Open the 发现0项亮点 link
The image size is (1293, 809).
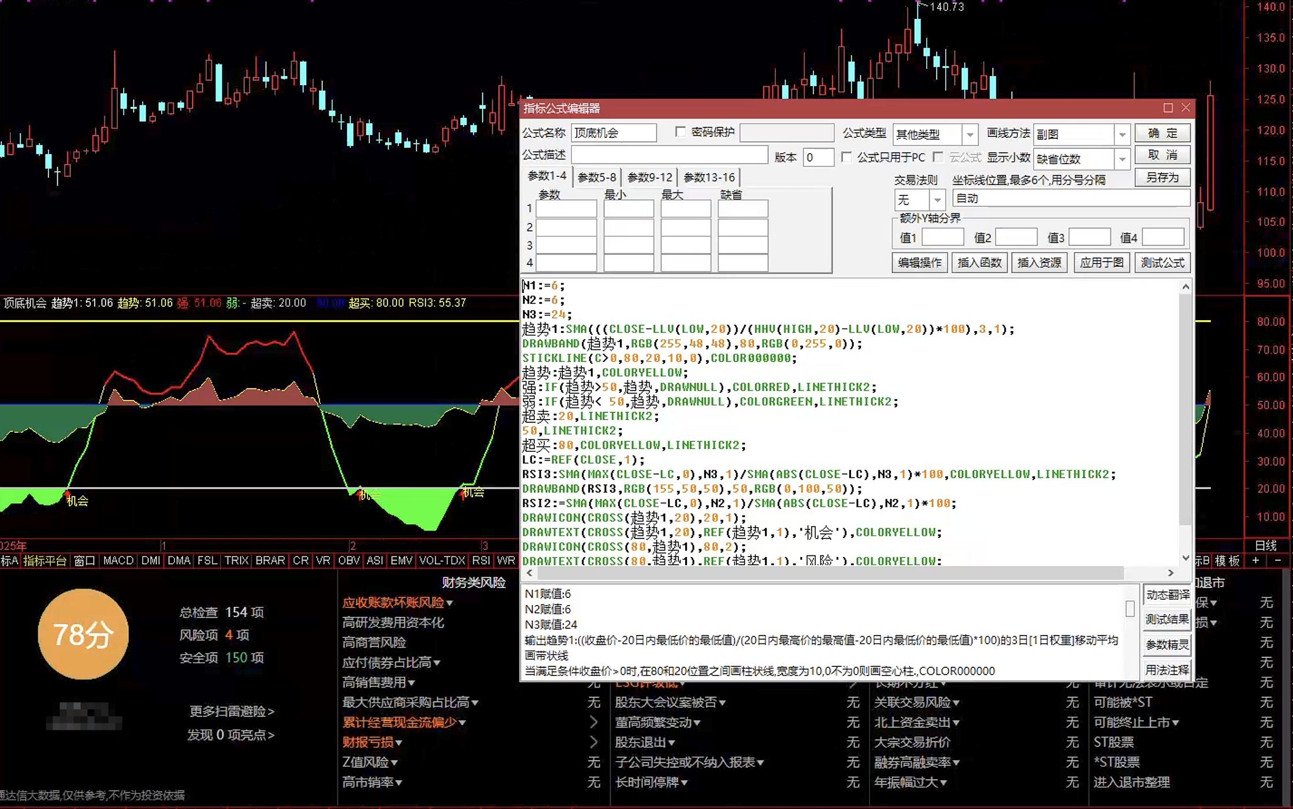click(231, 735)
